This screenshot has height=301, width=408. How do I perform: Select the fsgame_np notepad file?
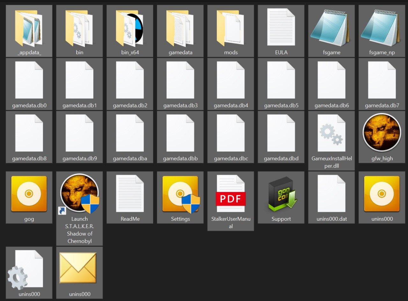pyautogui.click(x=382, y=31)
